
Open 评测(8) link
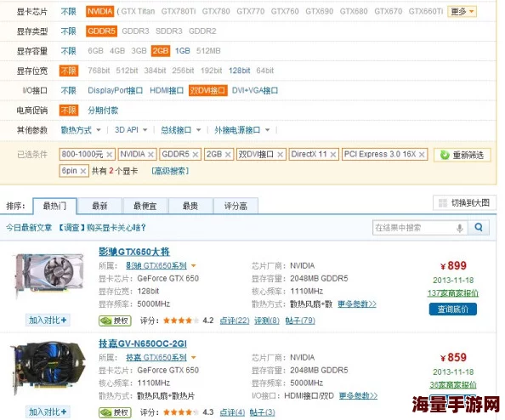[x=267, y=321]
